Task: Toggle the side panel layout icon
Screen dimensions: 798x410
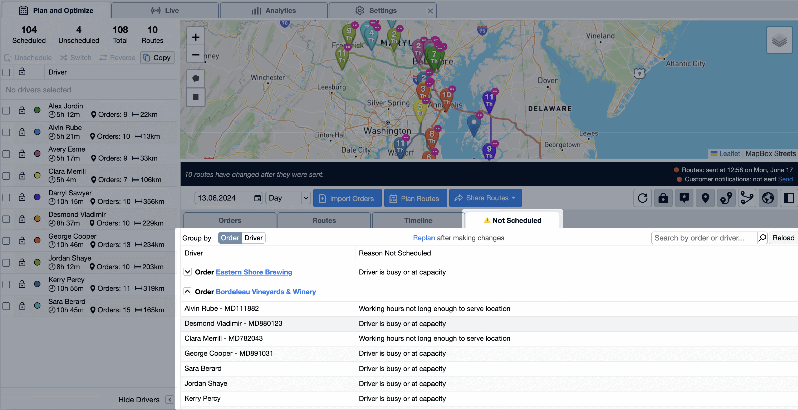Action: pos(789,198)
